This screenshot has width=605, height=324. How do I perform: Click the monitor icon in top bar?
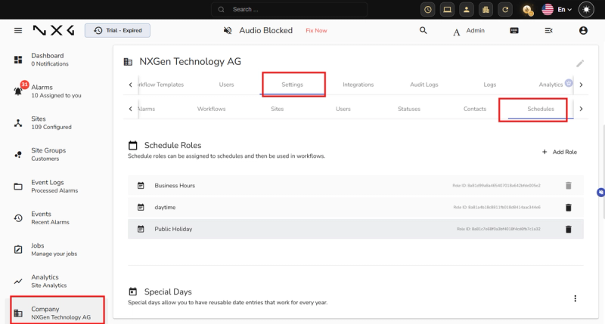447,10
